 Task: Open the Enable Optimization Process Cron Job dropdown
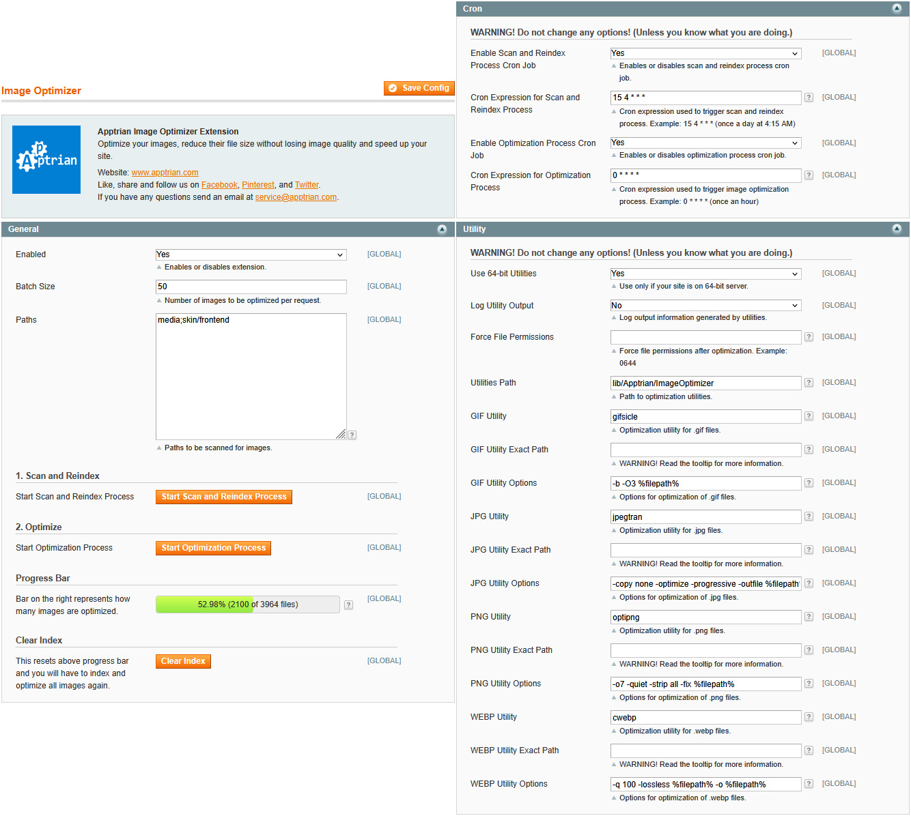[705, 143]
